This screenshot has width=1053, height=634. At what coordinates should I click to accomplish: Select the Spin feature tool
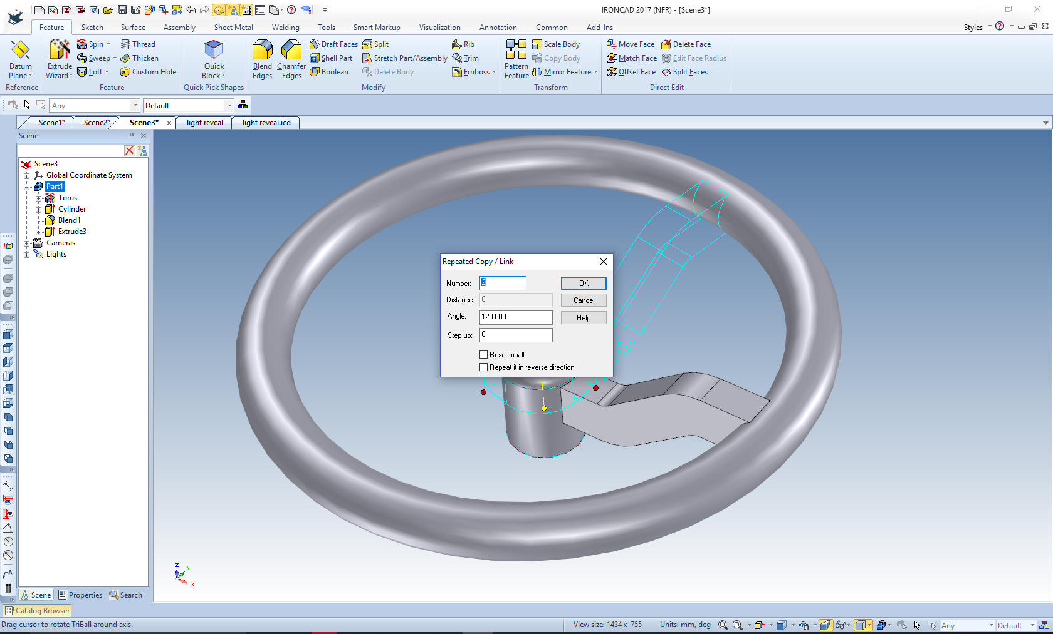coord(93,44)
